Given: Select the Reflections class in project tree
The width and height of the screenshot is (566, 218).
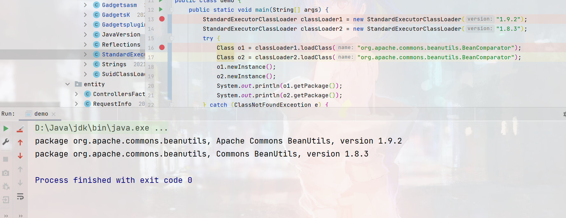Looking at the screenshot, I should (121, 45).
